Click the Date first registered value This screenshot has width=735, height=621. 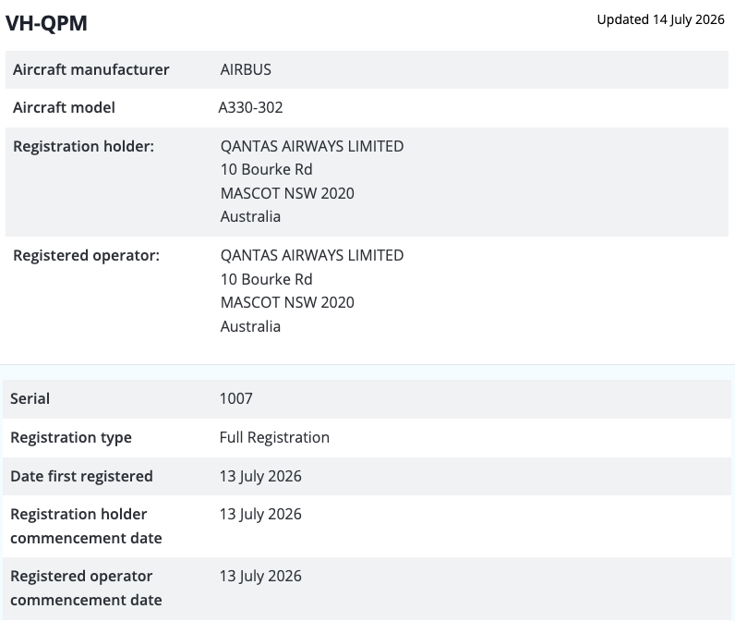[x=260, y=477]
